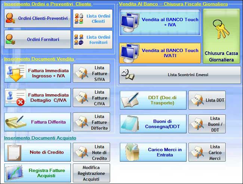Open Lista Ordini Clienti
Viewport: 243px width, 184px height.
click(93, 19)
